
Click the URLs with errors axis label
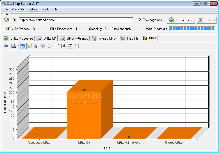click(x=129, y=143)
